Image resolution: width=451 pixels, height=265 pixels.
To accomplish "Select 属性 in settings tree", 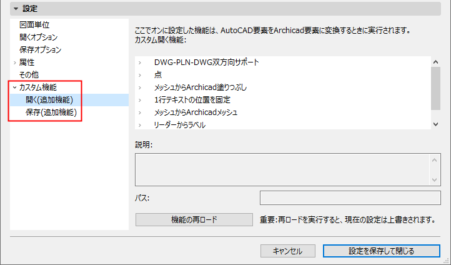I will coord(27,62).
